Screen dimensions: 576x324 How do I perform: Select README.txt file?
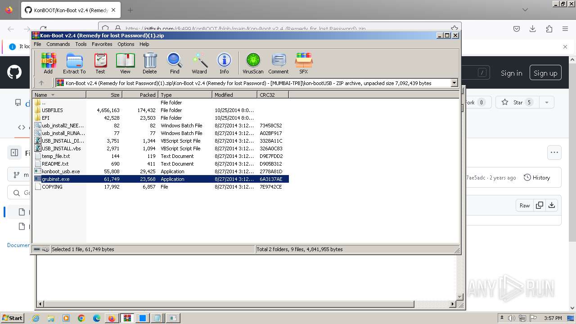coord(161,164)
